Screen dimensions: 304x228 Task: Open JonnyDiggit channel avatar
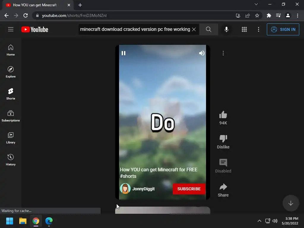pyautogui.click(x=125, y=189)
